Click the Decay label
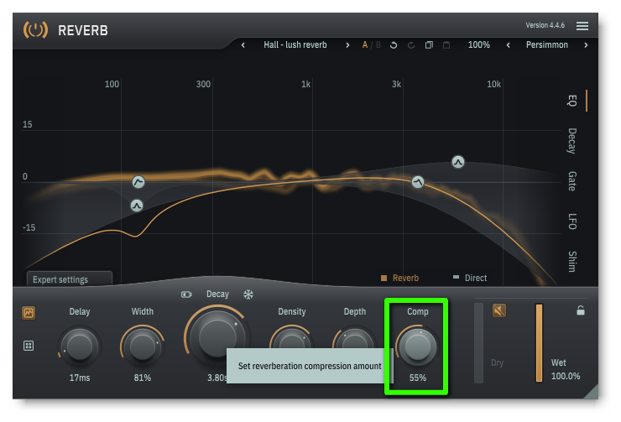The height and width of the screenshot is (422, 621). point(217,294)
